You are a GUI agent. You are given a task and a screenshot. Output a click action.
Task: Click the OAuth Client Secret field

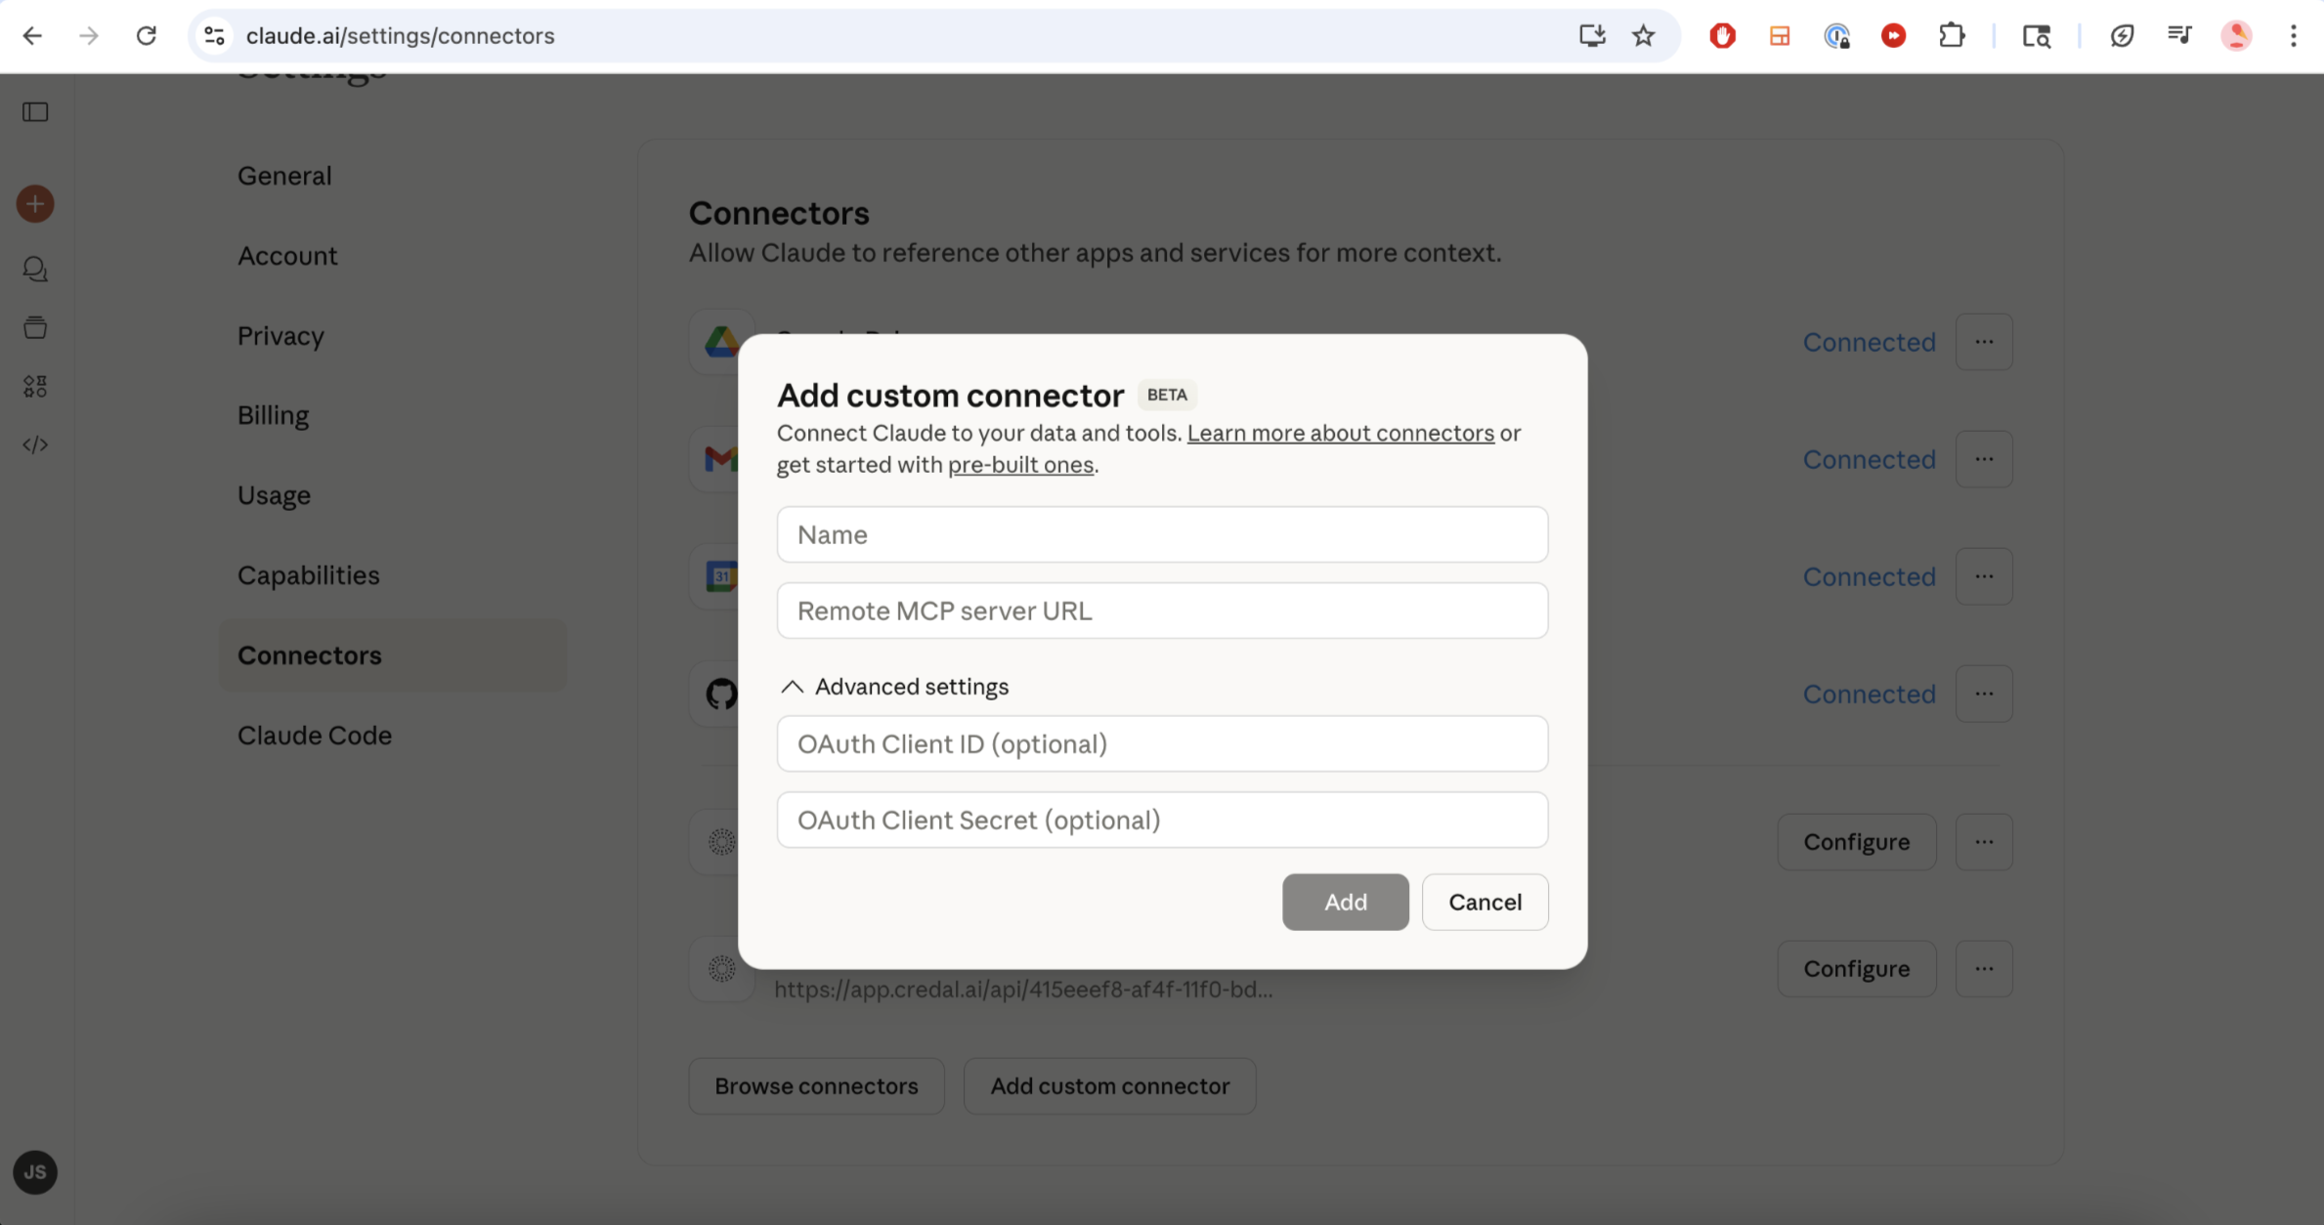[x=1161, y=820]
